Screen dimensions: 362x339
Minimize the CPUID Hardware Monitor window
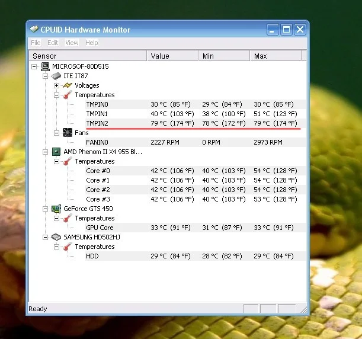pyautogui.click(x=273, y=29)
